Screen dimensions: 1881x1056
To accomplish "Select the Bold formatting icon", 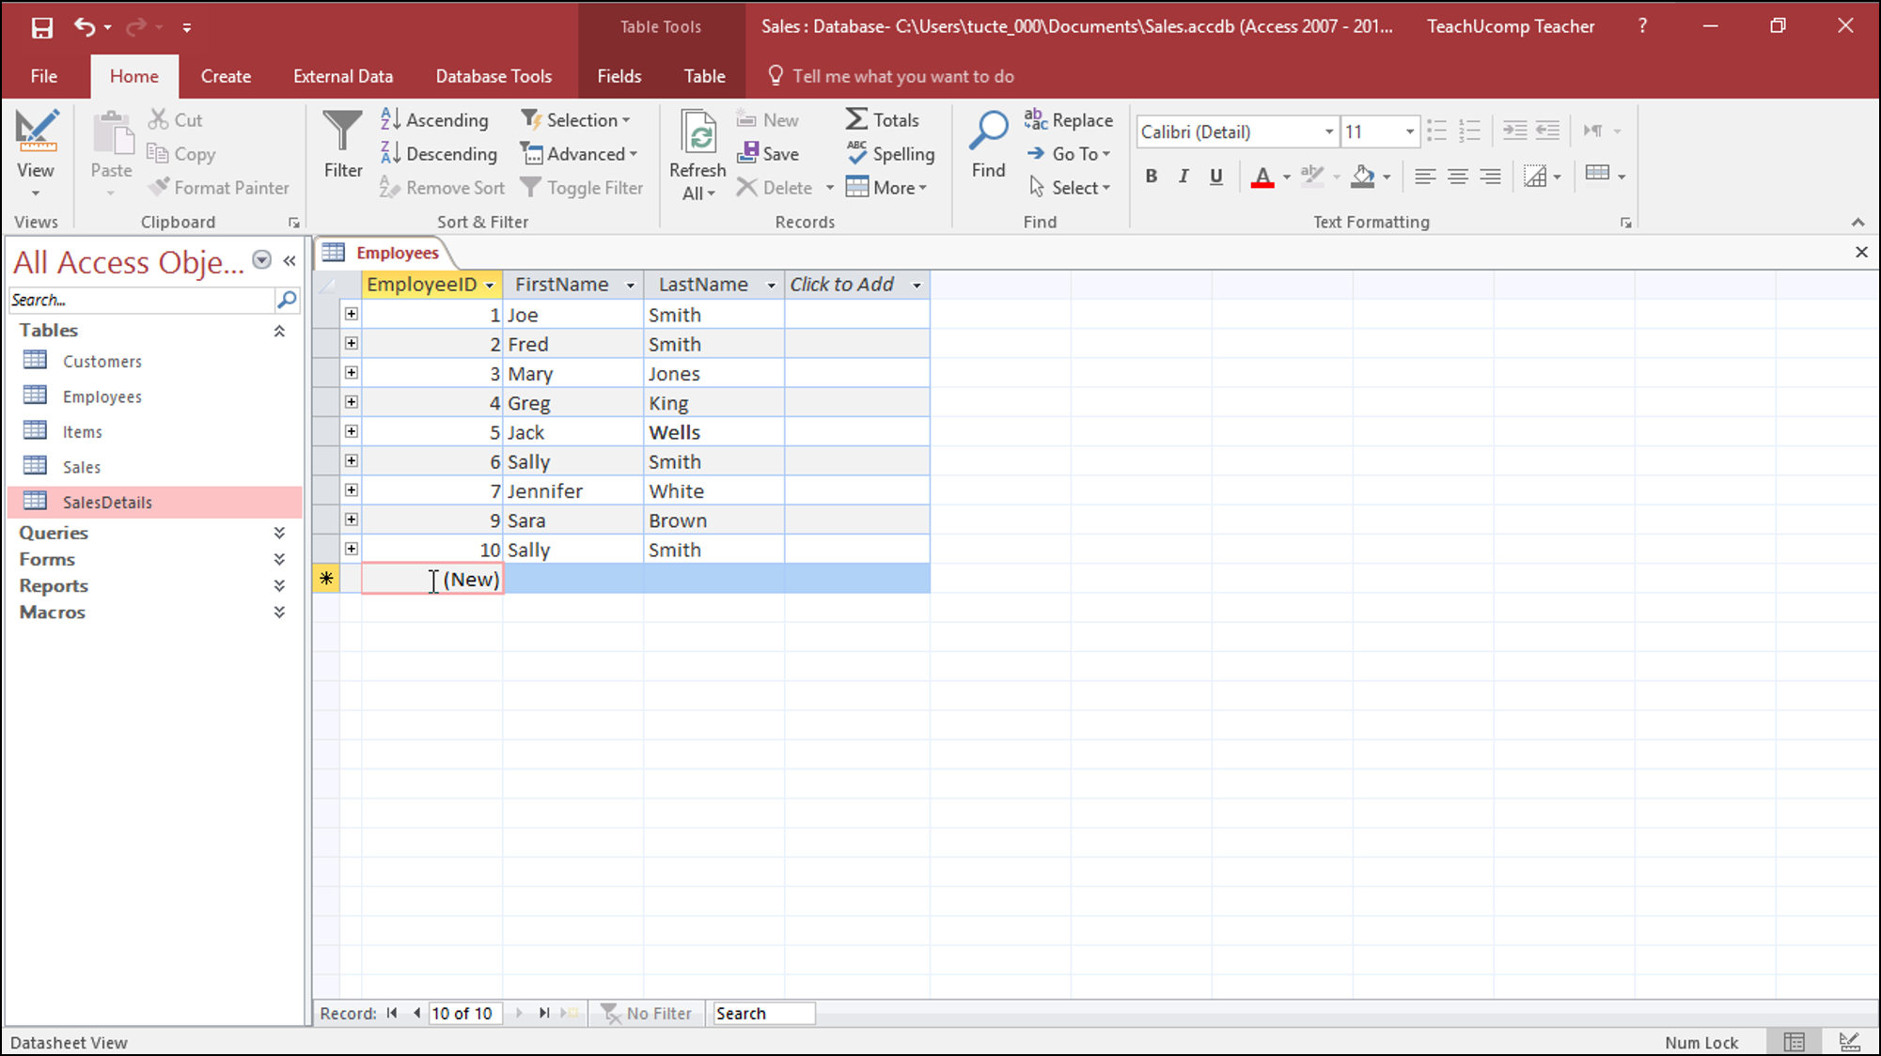I will coord(1152,175).
